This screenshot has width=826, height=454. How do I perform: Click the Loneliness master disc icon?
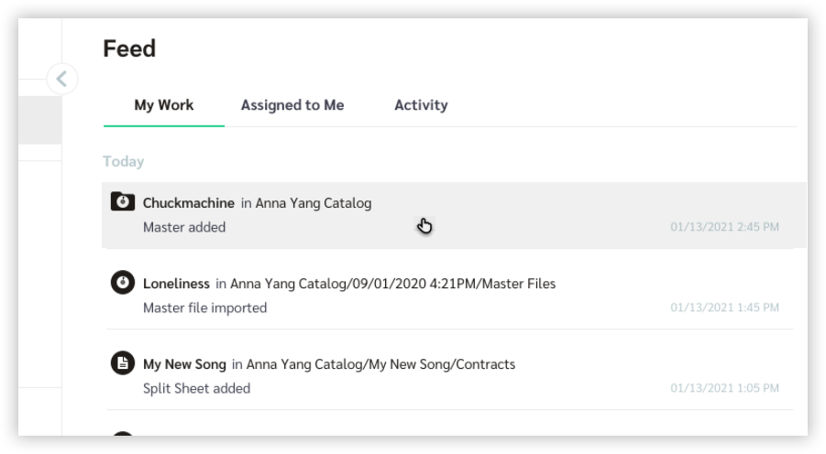123,283
